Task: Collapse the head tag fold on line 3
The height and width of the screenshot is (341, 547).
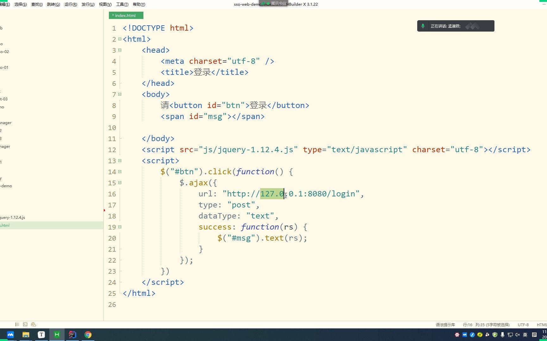Action: tap(120, 50)
